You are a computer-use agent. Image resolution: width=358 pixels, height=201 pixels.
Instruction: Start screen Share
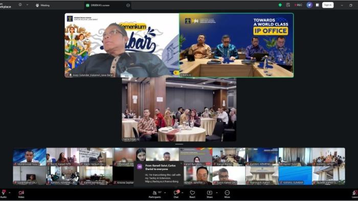click(210, 194)
